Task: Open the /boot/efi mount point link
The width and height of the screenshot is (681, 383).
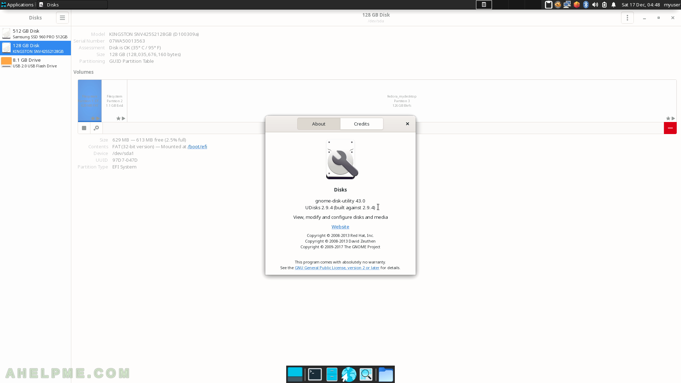Action: (x=197, y=146)
